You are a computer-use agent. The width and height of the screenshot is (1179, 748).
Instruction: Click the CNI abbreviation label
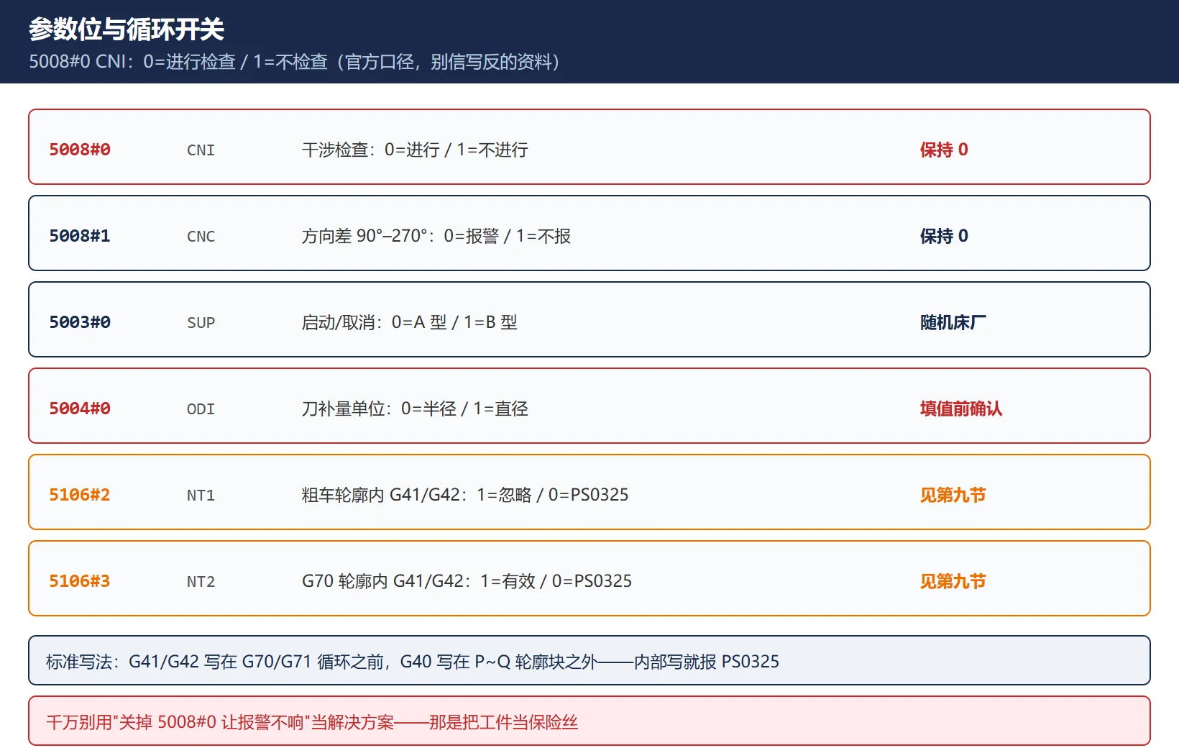[201, 150]
